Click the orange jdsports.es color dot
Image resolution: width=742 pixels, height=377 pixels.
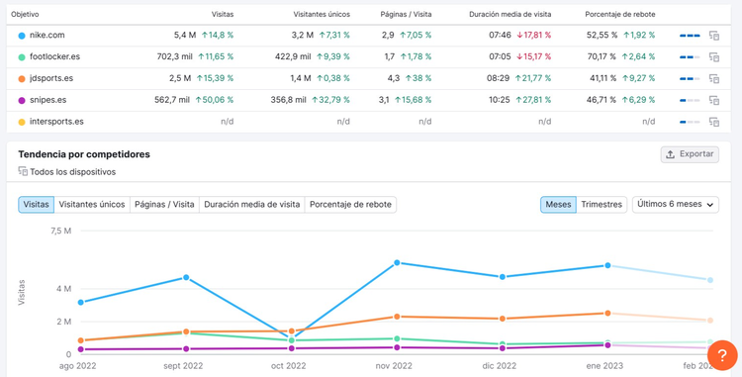(22, 78)
